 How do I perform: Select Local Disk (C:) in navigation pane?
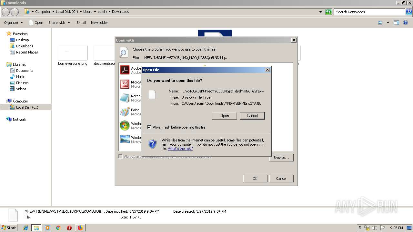tap(27, 107)
